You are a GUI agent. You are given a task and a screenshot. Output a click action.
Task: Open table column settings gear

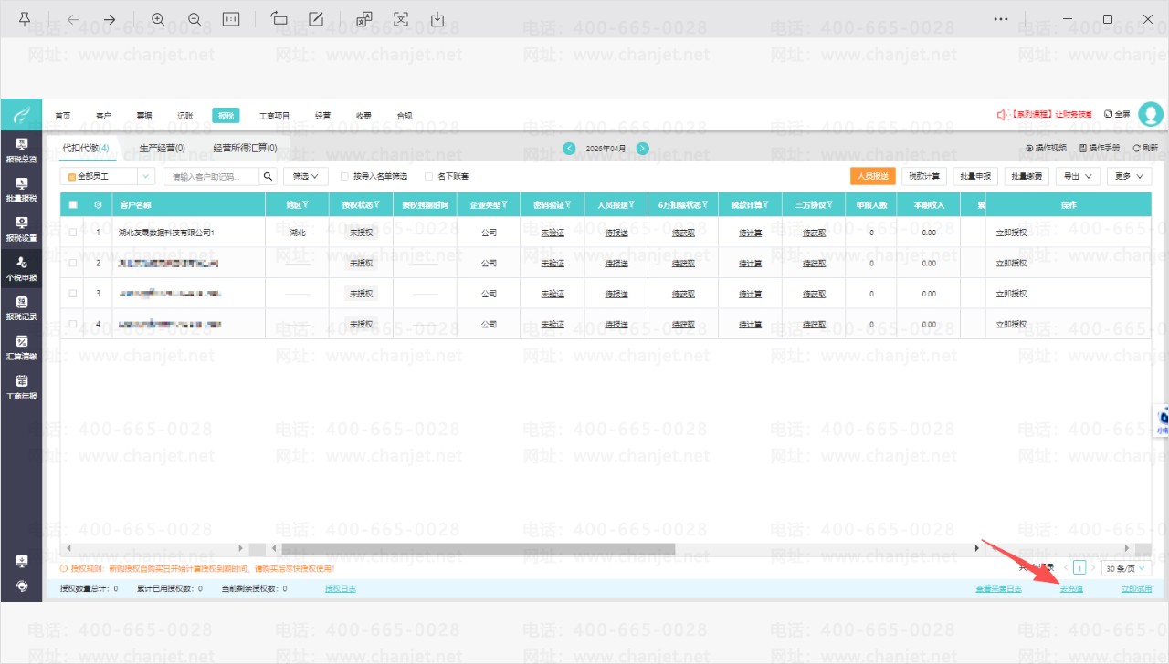click(99, 205)
